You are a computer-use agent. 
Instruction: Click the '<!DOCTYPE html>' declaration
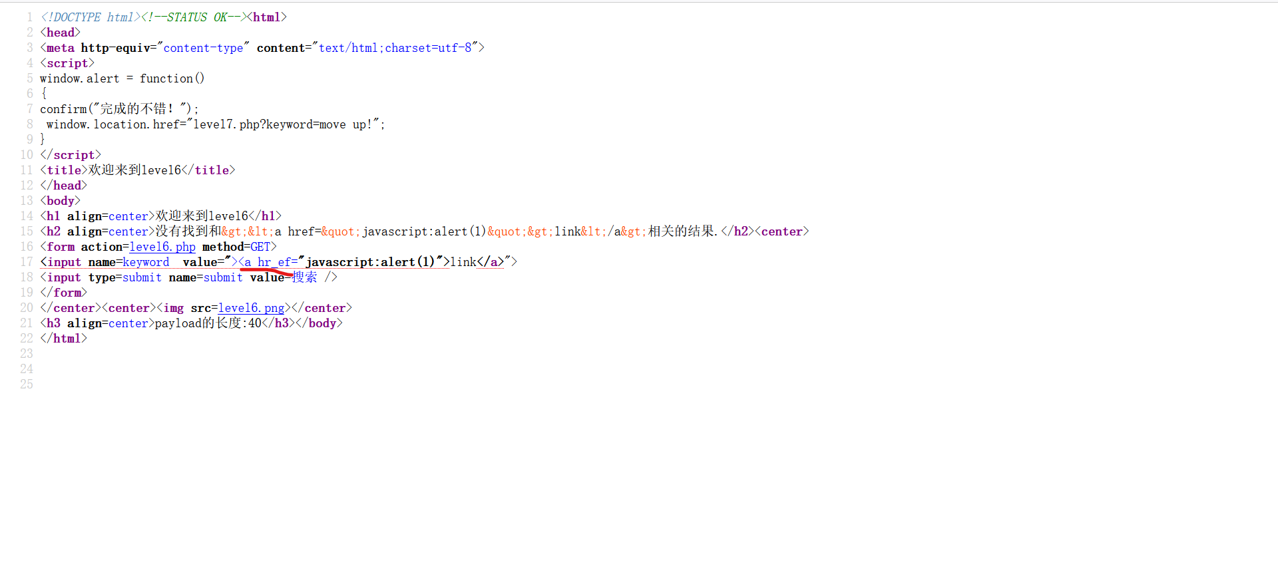click(x=91, y=17)
